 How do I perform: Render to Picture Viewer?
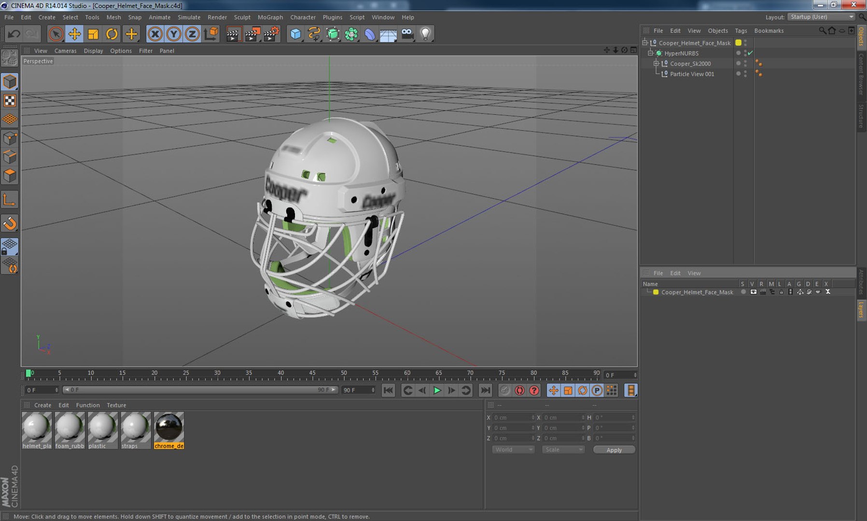coord(252,34)
